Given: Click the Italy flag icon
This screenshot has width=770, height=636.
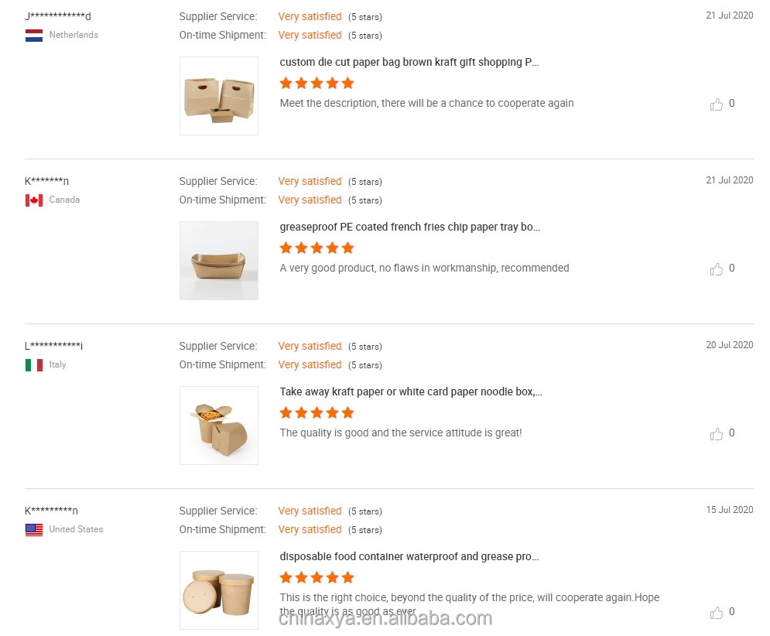Looking at the screenshot, I should (34, 365).
